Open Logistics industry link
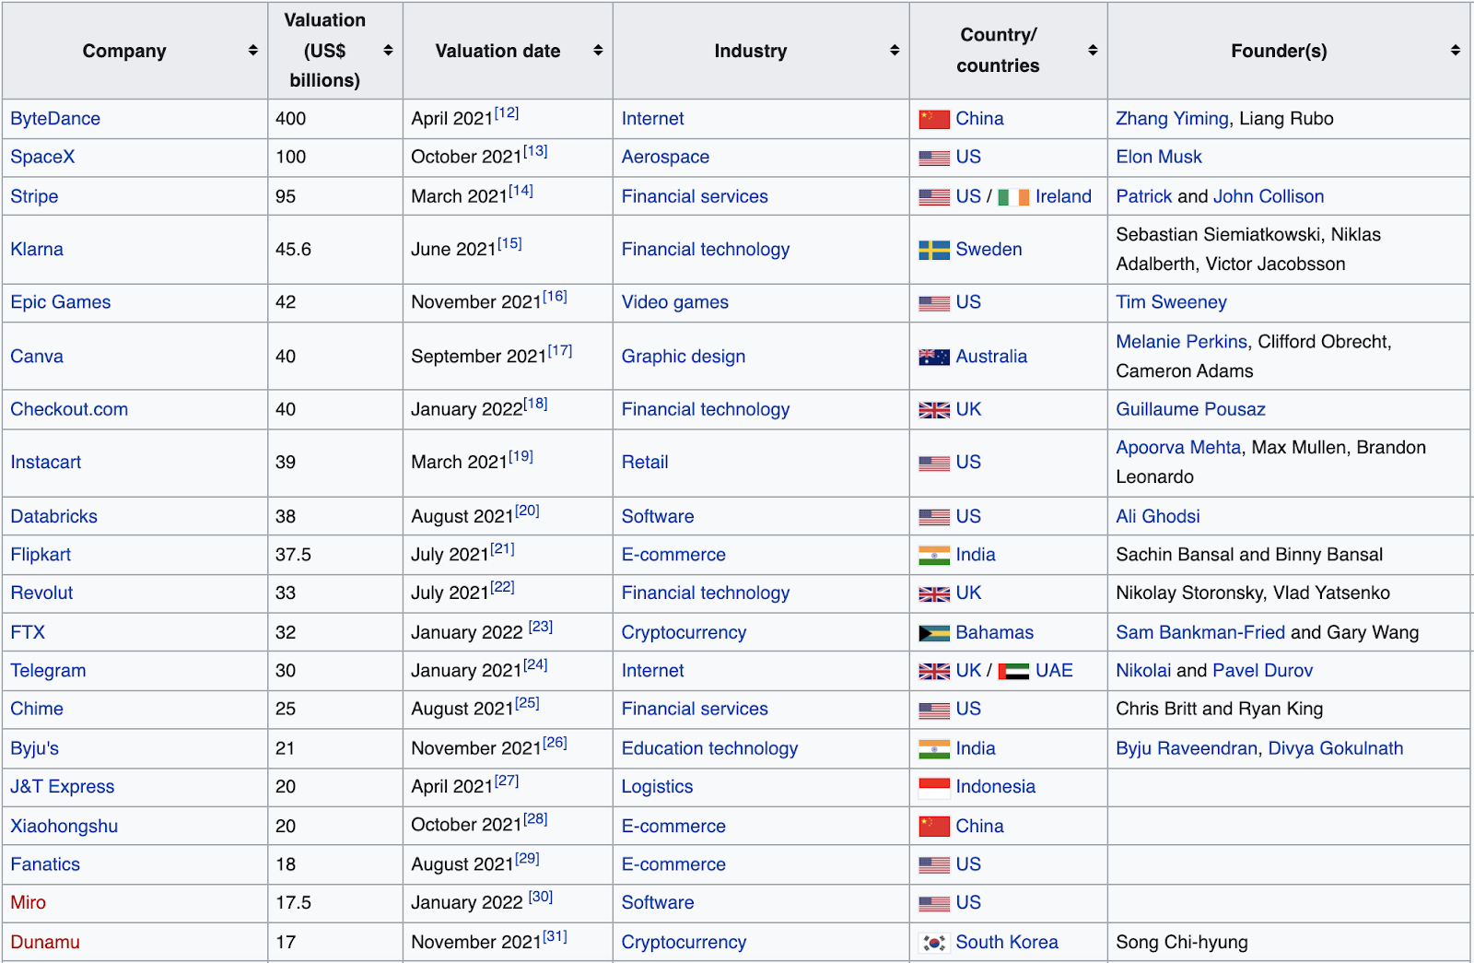Image resolution: width=1474 pixels, height=963 pixels. pyautogui.click(x=657, y=786)
